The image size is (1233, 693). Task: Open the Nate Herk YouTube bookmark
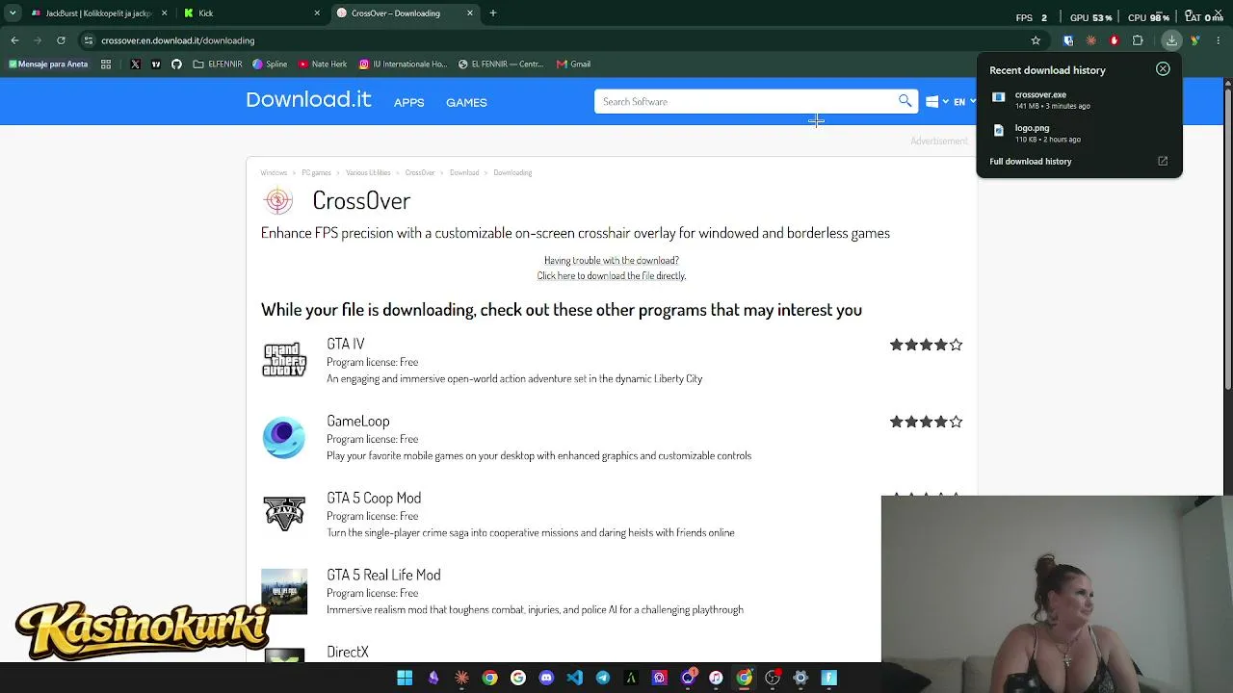[x=323, y=64]
